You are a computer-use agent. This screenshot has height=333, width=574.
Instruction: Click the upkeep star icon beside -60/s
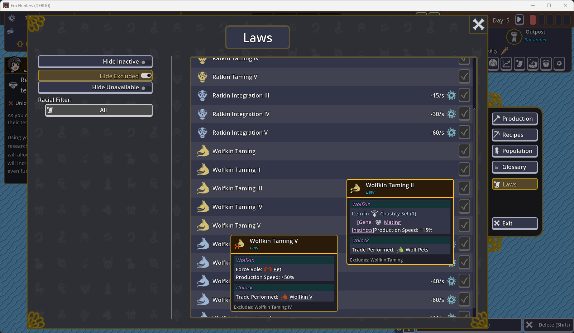[x=451, y=133]
